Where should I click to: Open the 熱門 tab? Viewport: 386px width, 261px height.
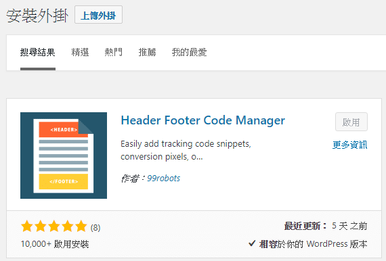pyautogui.click(x=114, y=52)
